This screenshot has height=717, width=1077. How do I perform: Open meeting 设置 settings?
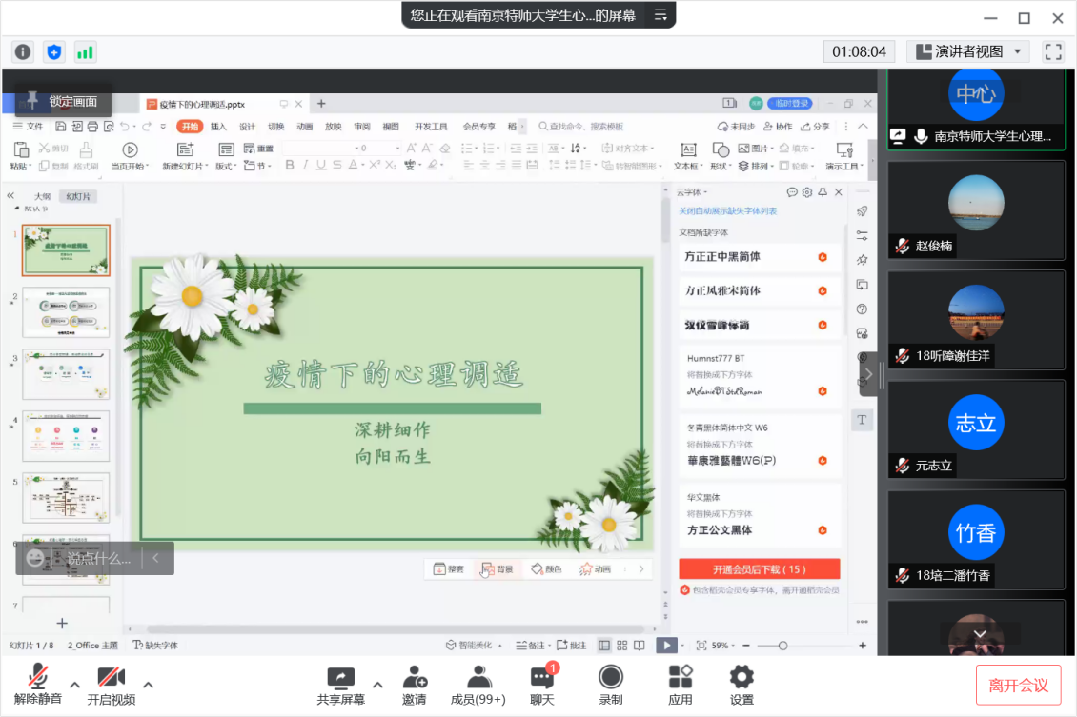tap(741, 686)
